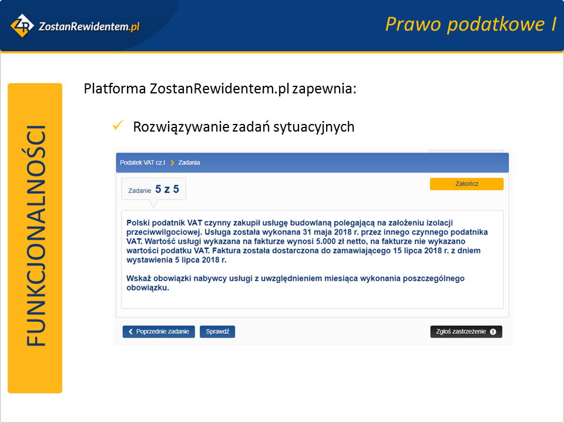
Task: Click the breadcrumb chevron separator arrow
Action: coord(172,163)
